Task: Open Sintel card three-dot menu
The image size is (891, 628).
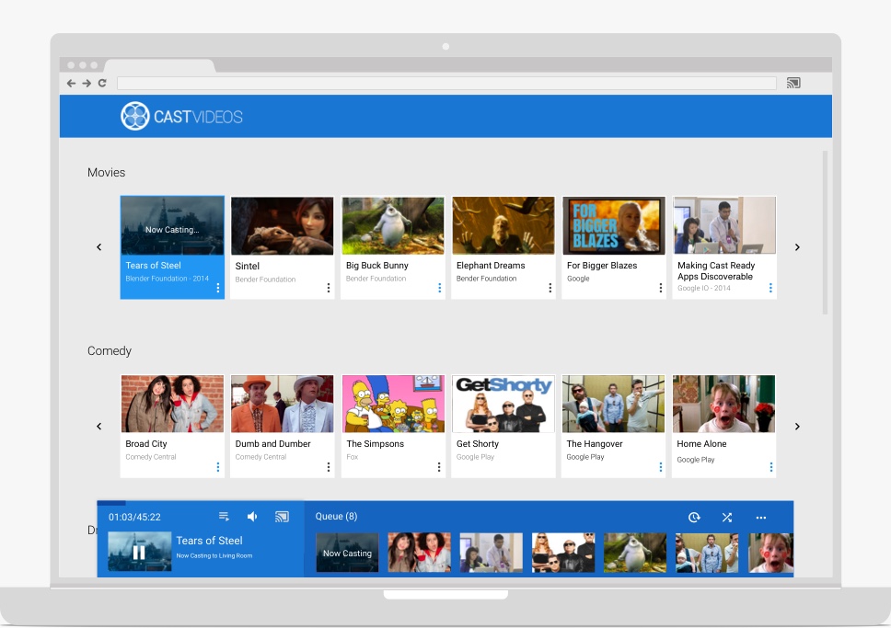Action: click(x=329, y=288)
